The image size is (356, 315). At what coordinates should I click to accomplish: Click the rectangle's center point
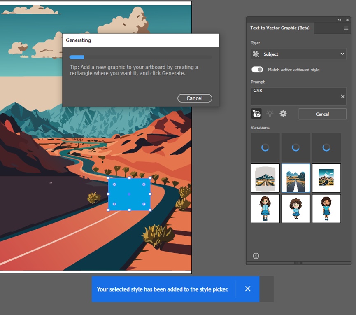pyautogui.click(x=129, y=194)
